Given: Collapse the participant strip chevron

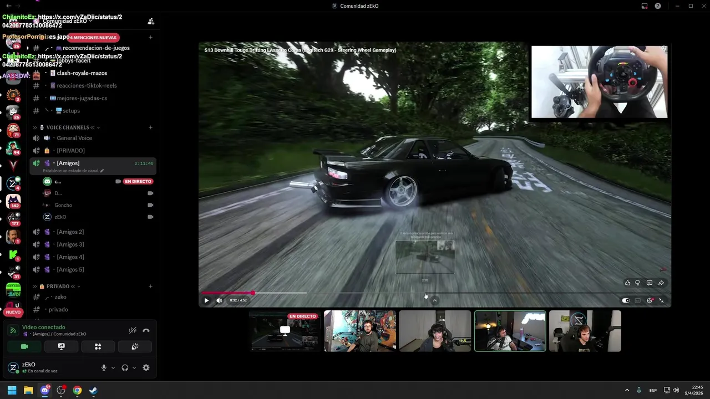Looking at the screenshot, I should click(x=435, y=300).
